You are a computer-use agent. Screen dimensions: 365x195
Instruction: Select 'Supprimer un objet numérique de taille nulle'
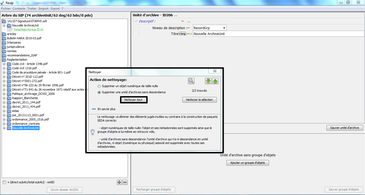99,86
